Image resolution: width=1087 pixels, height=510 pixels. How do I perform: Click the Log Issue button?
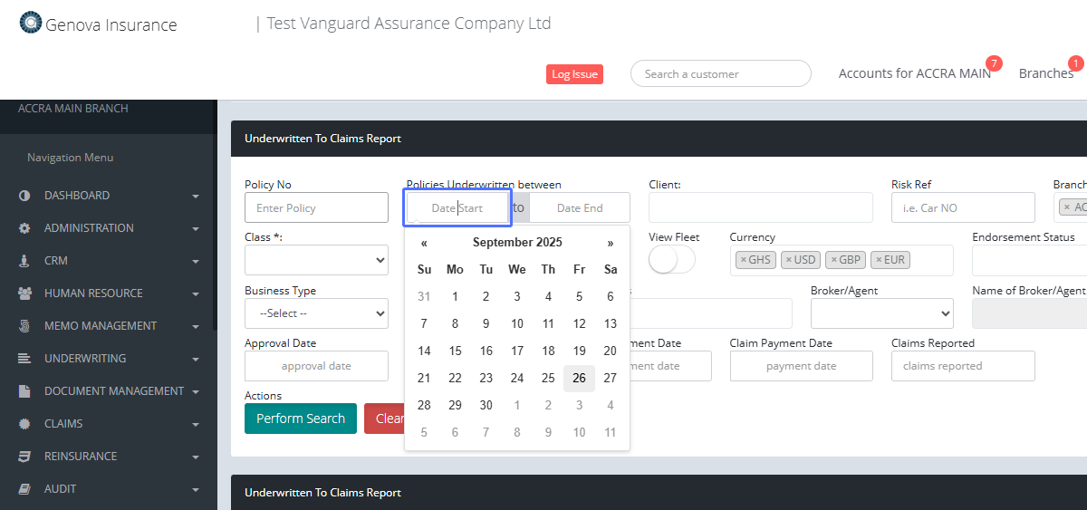(574, 74)
